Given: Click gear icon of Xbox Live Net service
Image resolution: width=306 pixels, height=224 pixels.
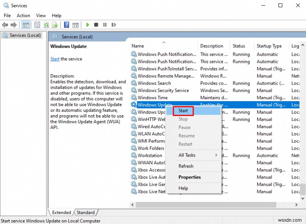Looking at the screenshot, I should 133,192.
